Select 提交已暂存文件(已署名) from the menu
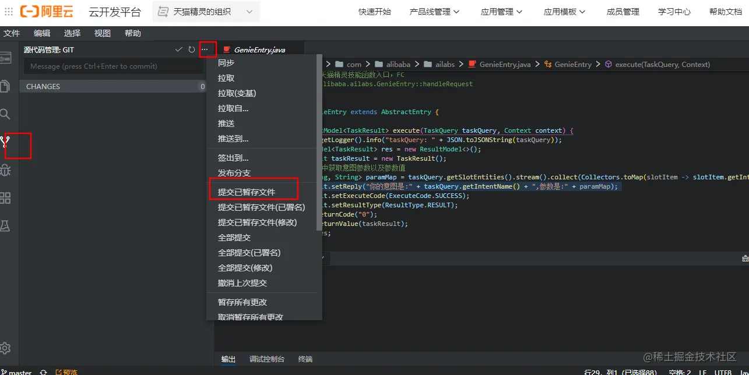The image size is (749, 375). point(261,207)
